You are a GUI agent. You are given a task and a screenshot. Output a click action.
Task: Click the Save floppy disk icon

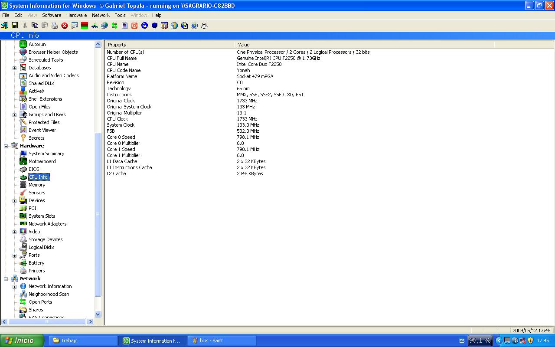15,26
